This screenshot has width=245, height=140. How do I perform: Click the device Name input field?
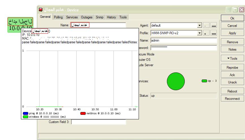(x=98, y=25)
